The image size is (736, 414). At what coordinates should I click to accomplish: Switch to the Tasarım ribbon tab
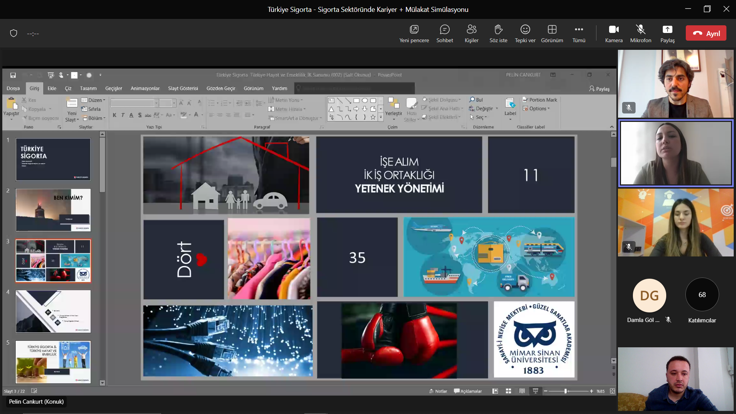tap(88, 88)
